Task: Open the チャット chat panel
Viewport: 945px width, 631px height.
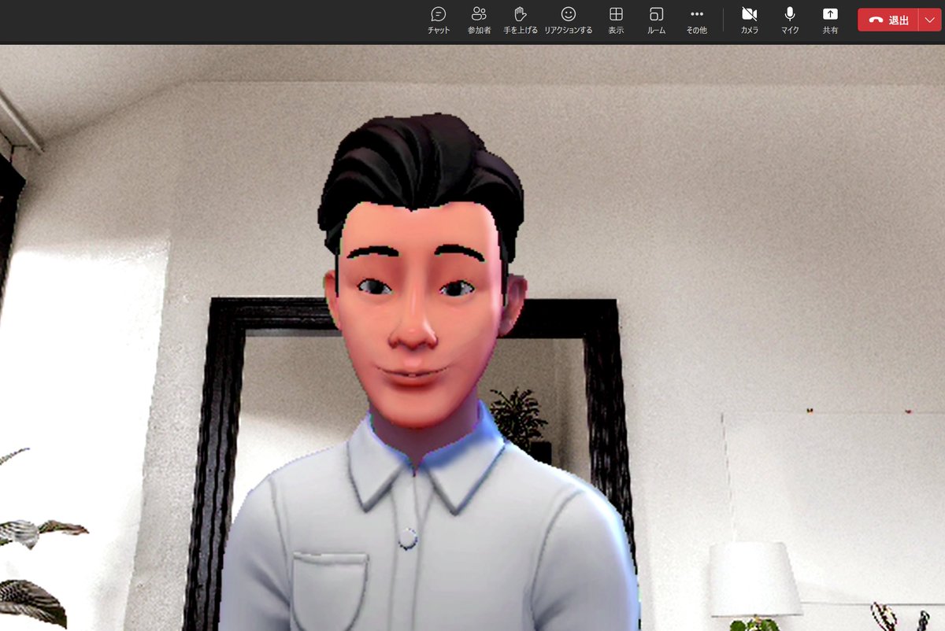Action: [x=439, y=20]
